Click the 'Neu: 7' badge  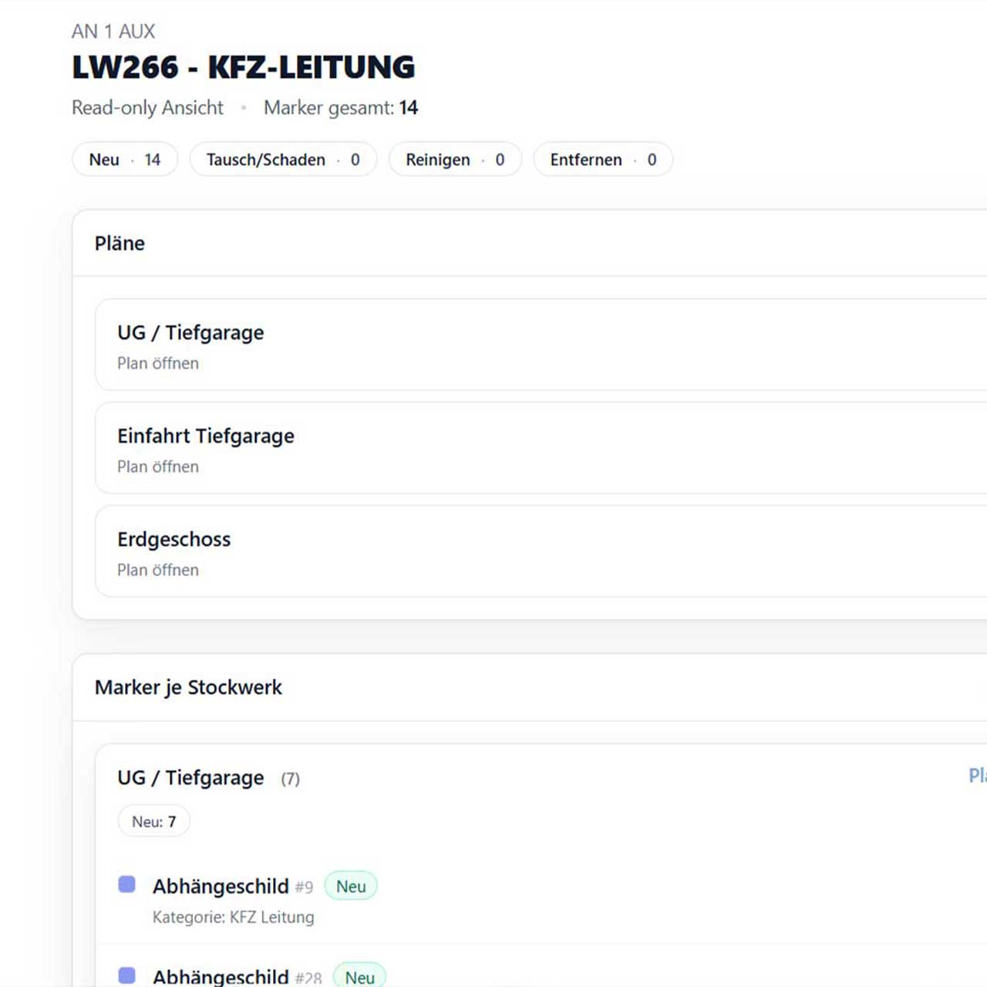(x=153, y=821)
